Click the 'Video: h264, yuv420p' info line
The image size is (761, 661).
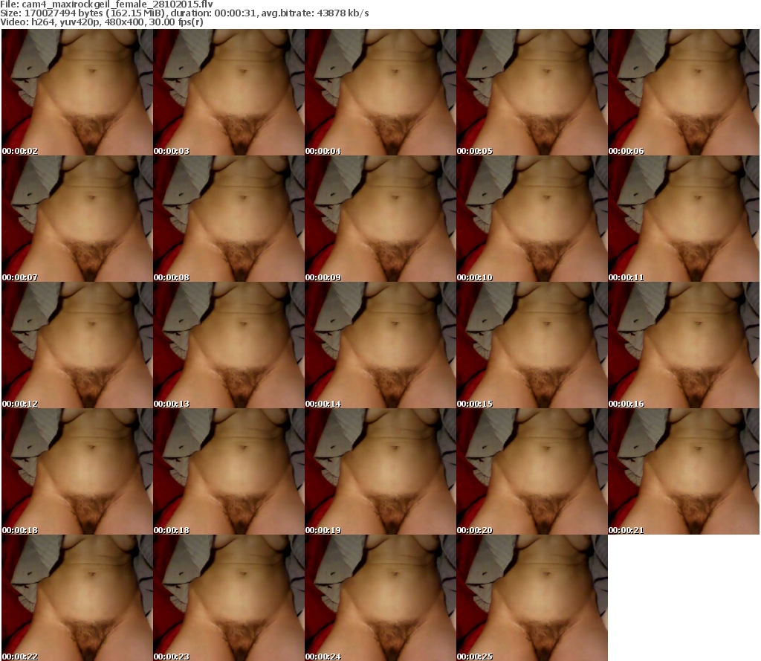tap(101, 22)
